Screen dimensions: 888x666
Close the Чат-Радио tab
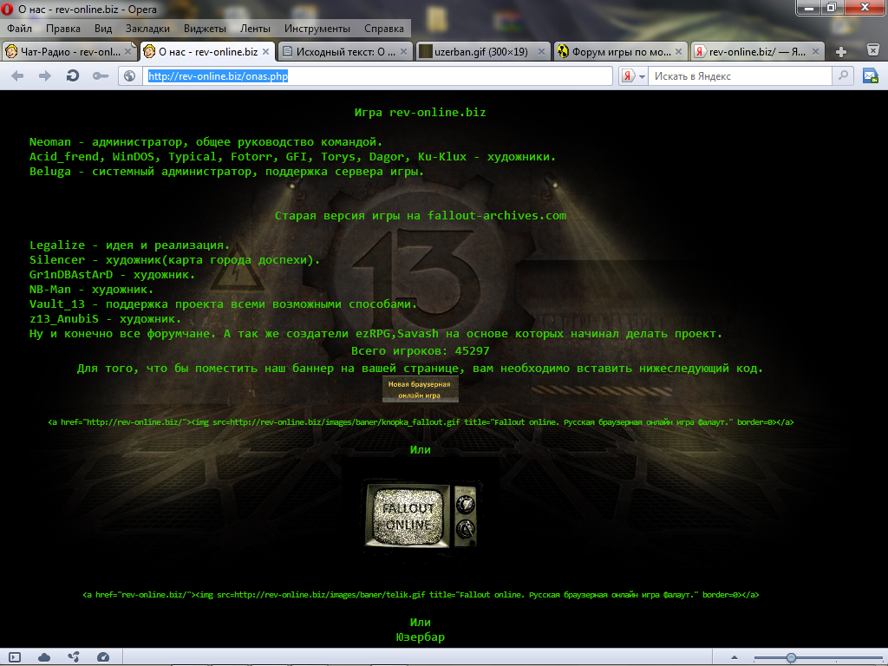[x=128, y=51]
